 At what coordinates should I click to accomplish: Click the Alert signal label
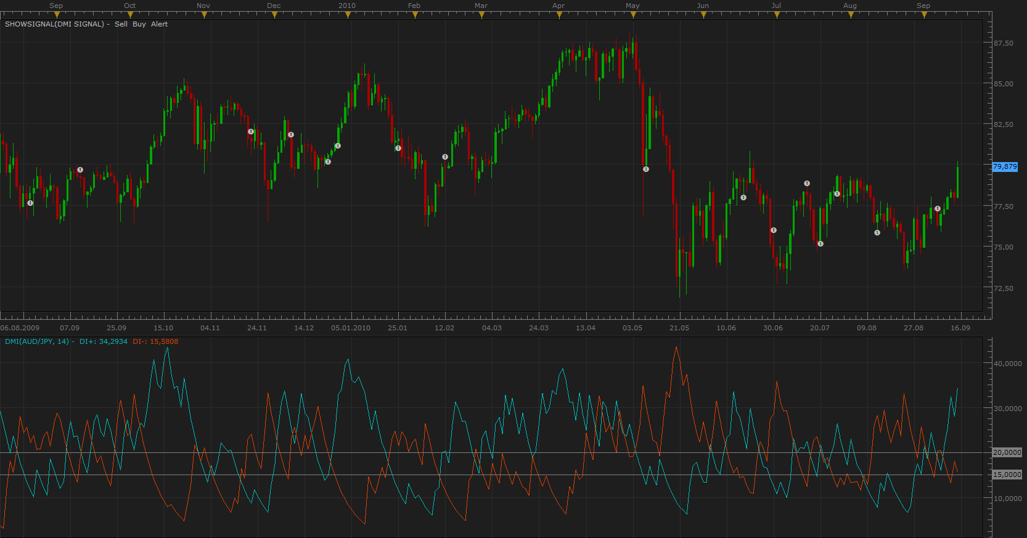click(159, 24)
